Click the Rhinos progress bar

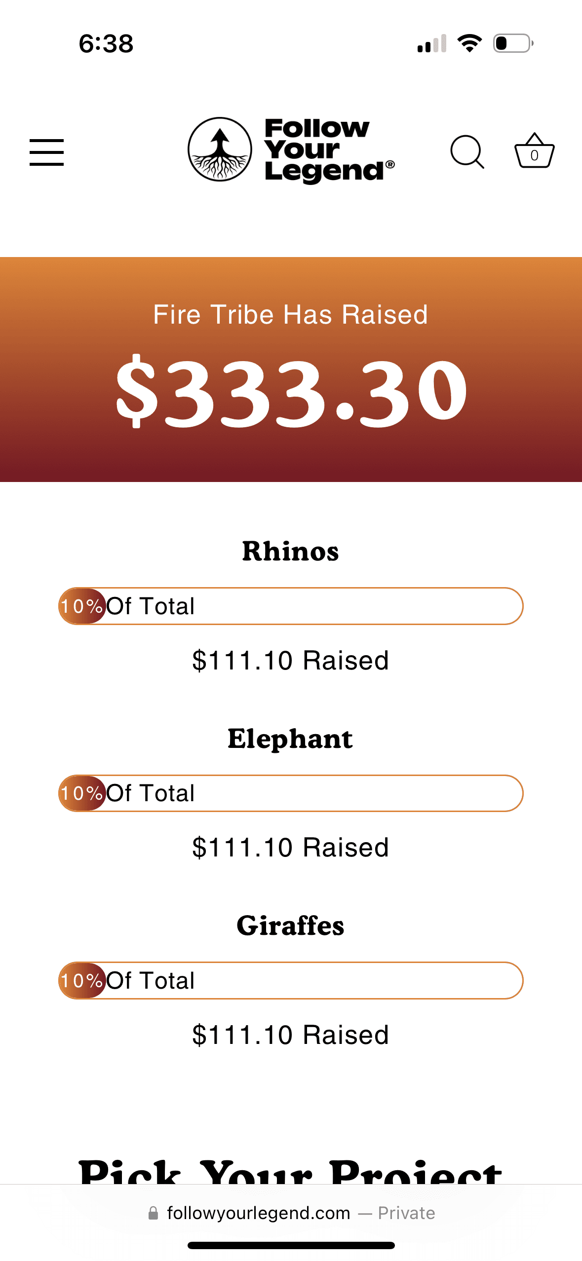tap(291, 606)
